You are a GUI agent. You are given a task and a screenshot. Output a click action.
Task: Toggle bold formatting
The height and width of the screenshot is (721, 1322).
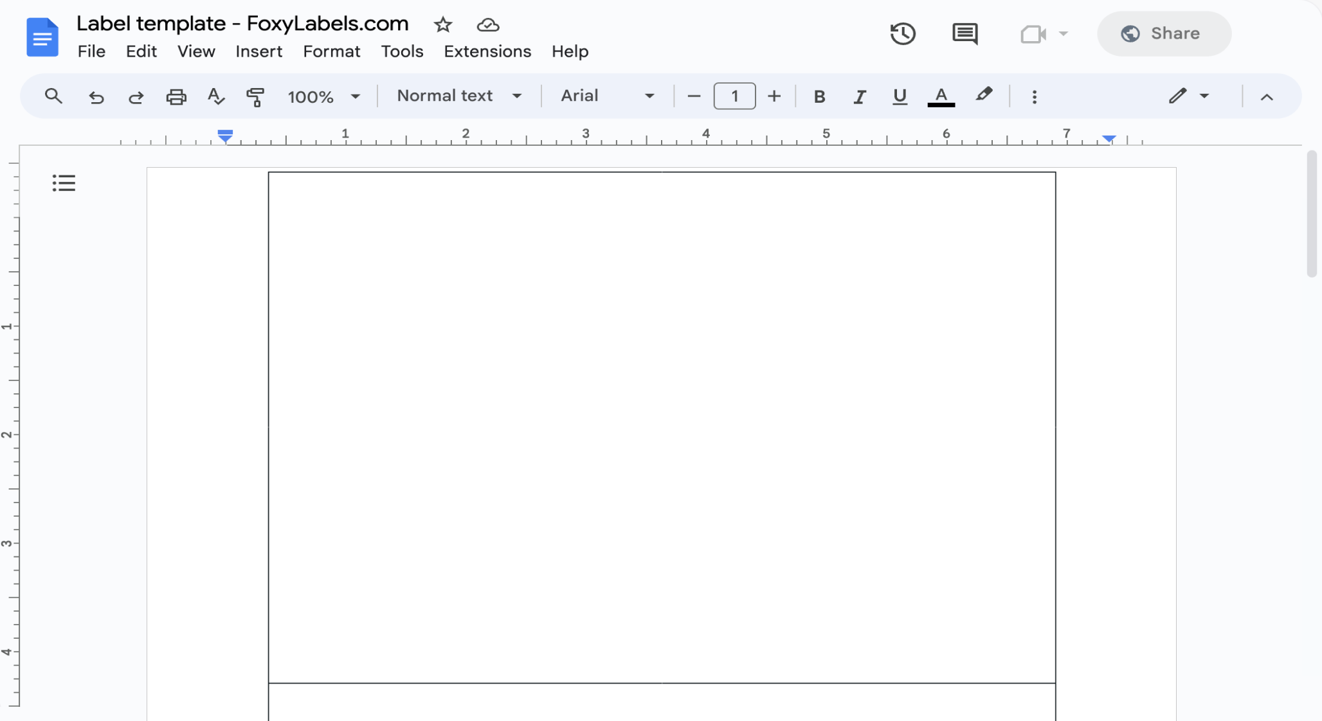819,96
